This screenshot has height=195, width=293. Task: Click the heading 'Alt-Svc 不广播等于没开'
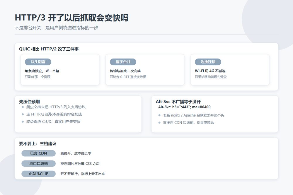(178, 102)
